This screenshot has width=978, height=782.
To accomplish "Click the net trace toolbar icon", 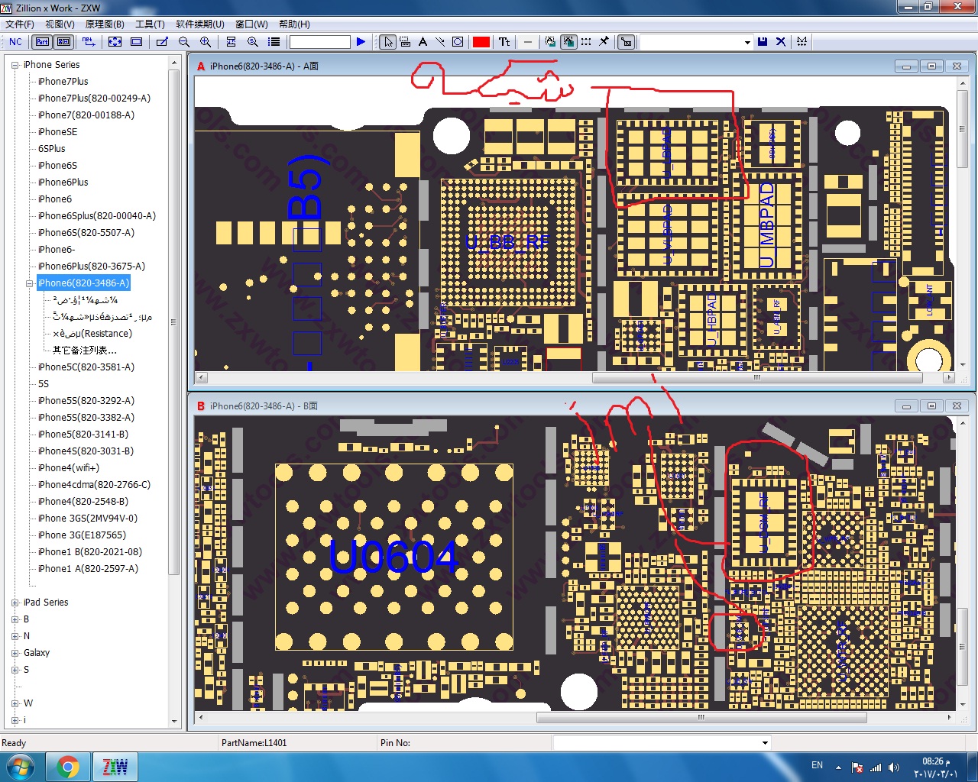I will coord(89,42).
